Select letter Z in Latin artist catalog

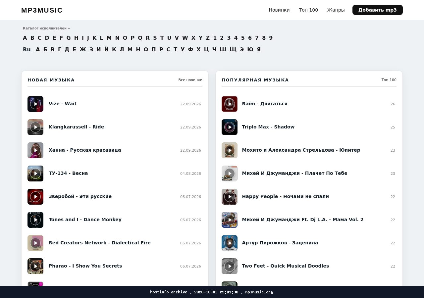(208, 38)
